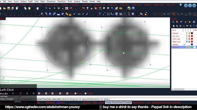Viewport: 197px width, 110px height.
Task: Paste using the clipboard icon
Action: coord(29,8)
